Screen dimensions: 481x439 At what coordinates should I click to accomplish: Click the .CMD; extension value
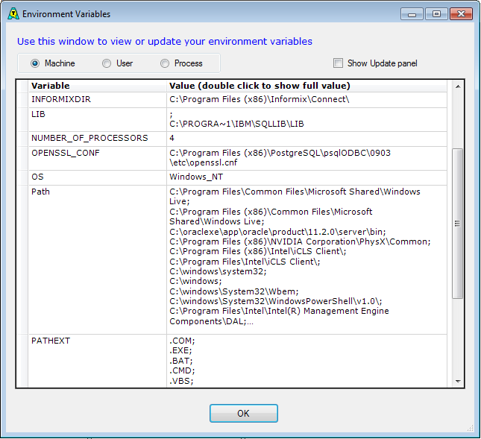click(182, 371)
